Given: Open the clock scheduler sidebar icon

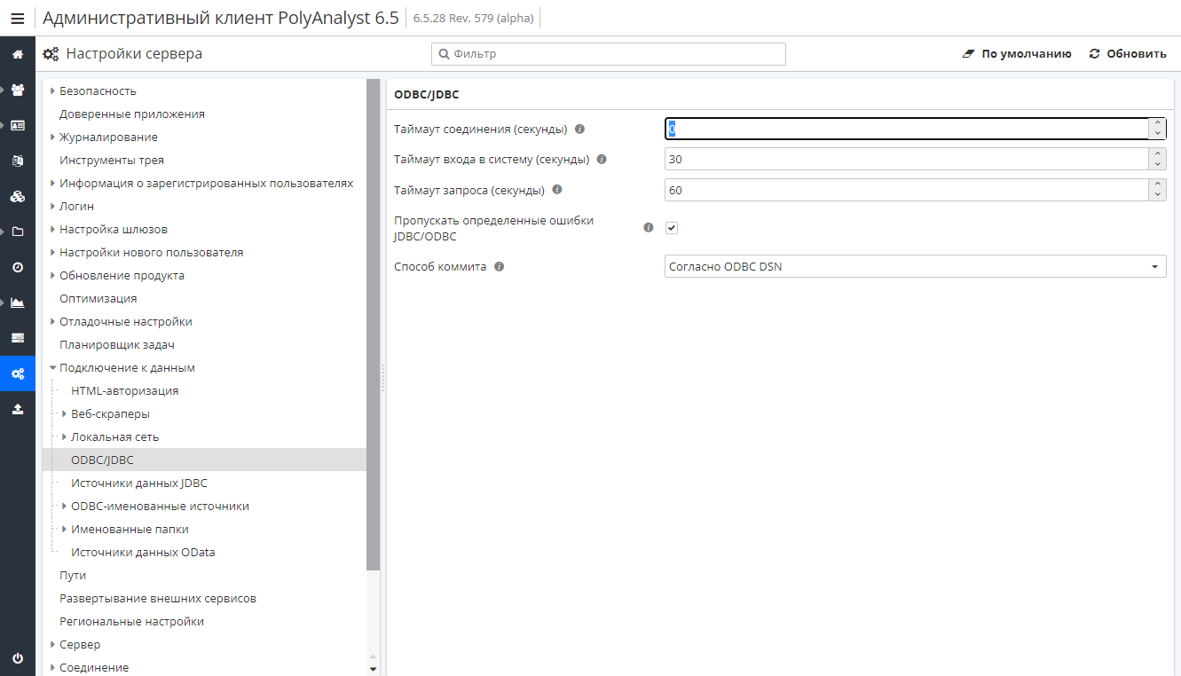Looking at the screenshot, I should tap(18, 267).
